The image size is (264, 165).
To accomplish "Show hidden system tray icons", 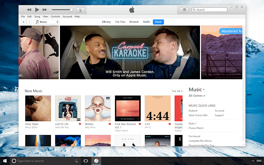I will [253, 161].
